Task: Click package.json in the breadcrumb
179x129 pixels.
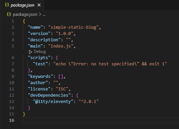Action: (25, 15)
